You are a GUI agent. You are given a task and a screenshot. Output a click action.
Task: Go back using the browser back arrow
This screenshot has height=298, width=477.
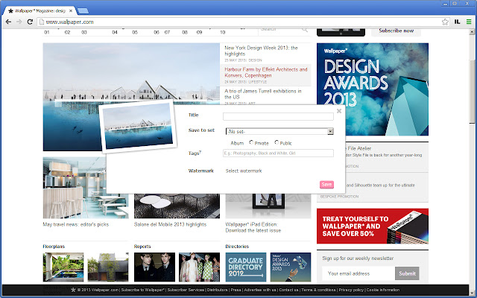(x=8, y=22)
